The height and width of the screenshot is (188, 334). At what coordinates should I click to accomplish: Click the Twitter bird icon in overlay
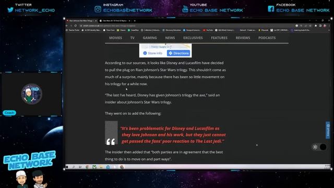10,10
